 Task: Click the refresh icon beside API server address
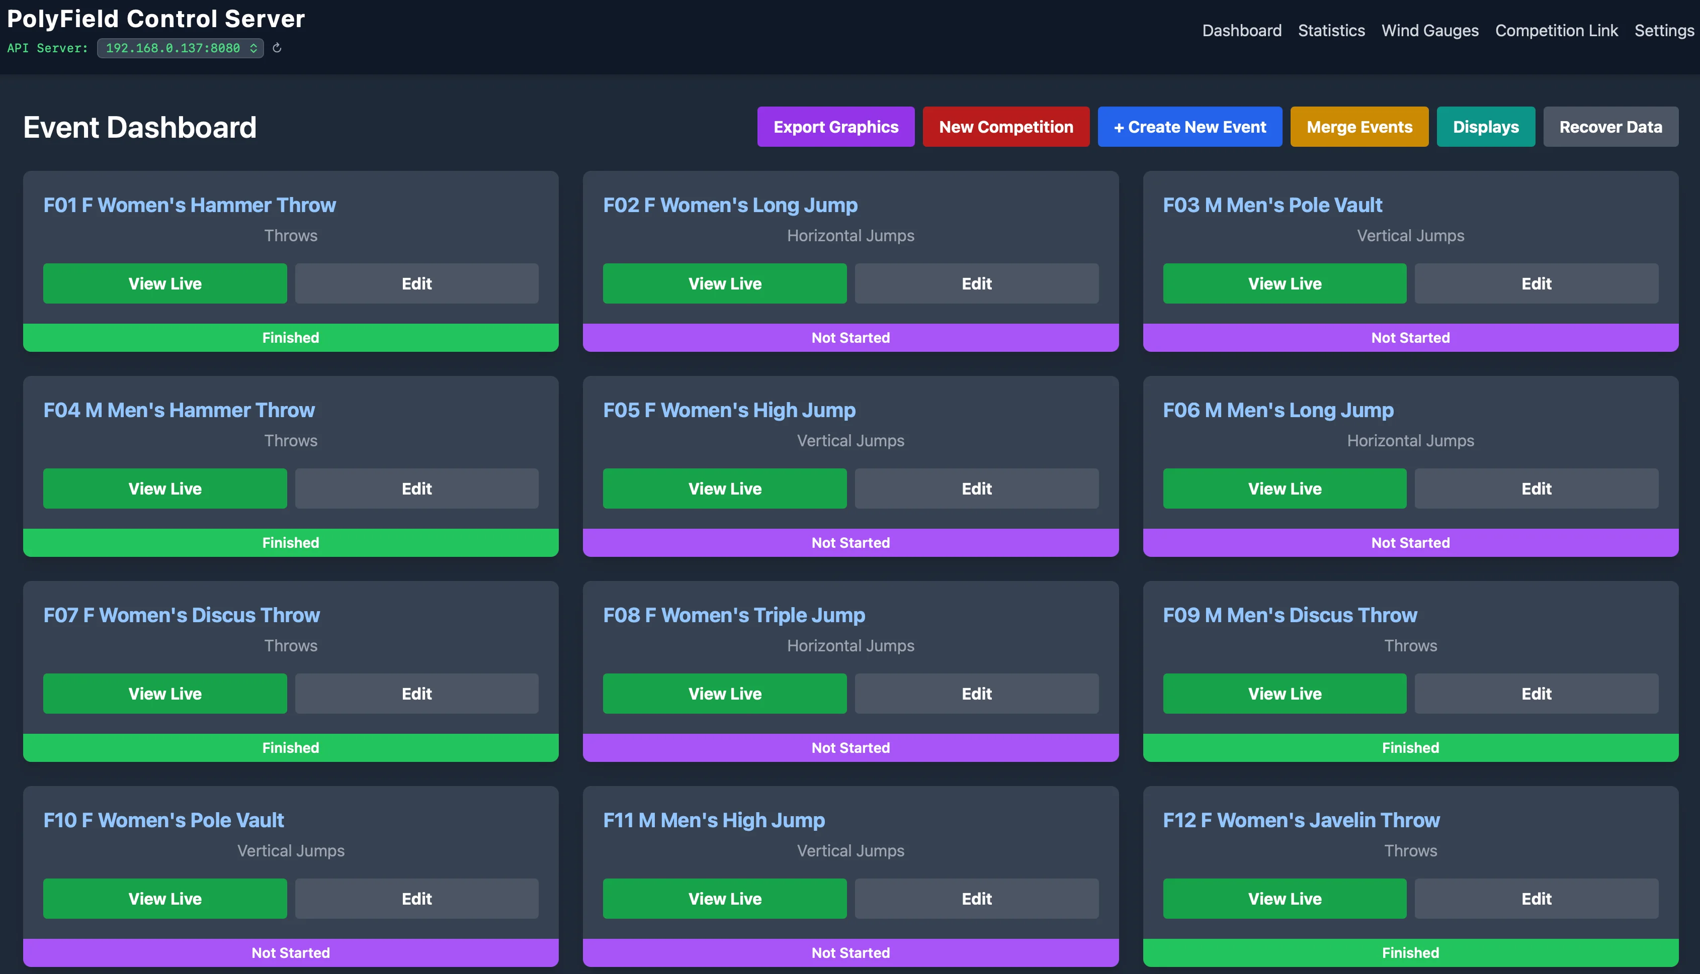click(277, 48)
